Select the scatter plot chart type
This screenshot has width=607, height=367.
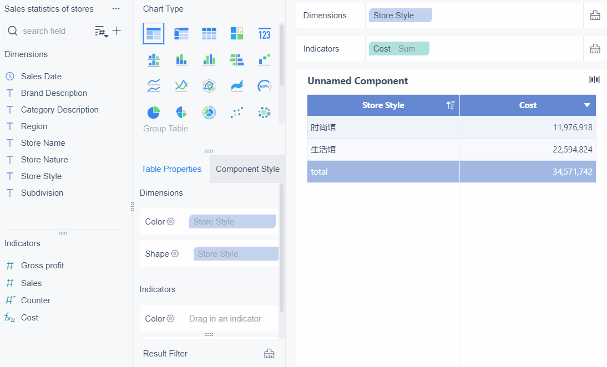[237, 113]
